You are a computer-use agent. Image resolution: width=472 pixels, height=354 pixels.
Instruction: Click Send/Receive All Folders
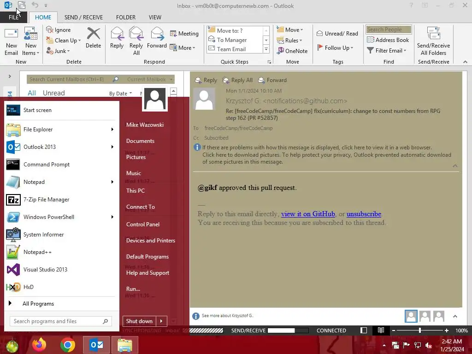point(433,41)
